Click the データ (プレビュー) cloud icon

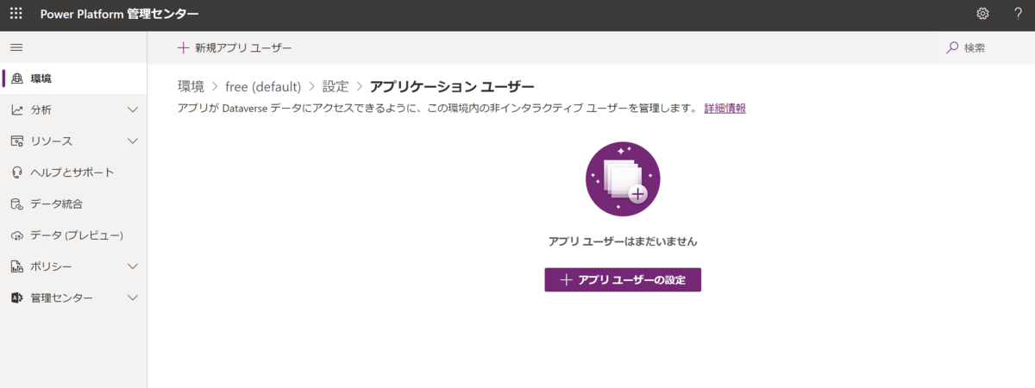point(16,235)
